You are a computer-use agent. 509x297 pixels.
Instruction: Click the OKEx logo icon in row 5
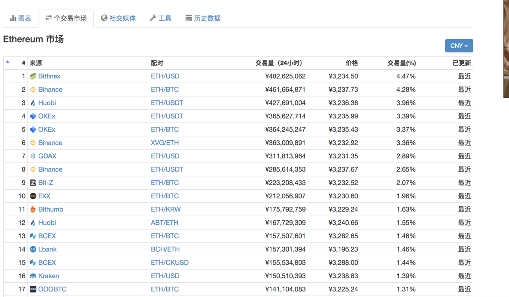(33, 130)
